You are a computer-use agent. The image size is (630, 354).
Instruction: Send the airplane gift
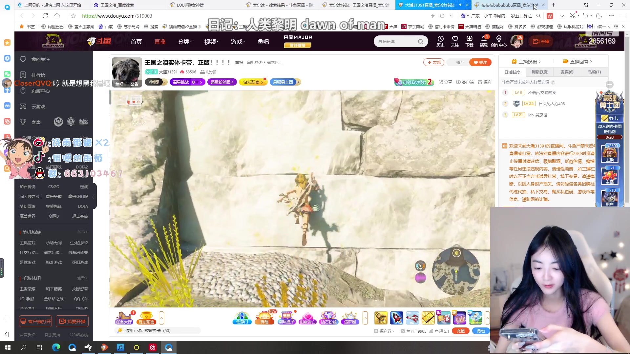(x=412, y=318)
